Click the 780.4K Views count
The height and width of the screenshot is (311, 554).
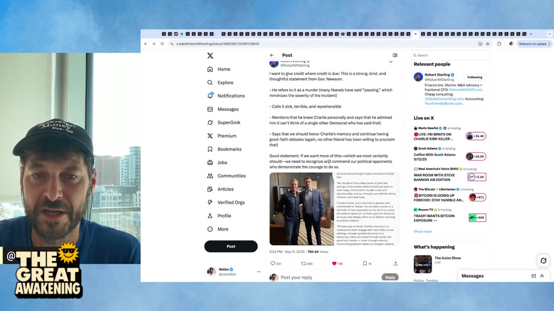pos(318,252)
